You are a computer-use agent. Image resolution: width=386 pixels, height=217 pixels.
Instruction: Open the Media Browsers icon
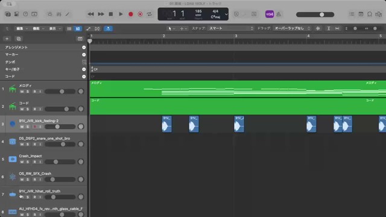pos(379,14)
